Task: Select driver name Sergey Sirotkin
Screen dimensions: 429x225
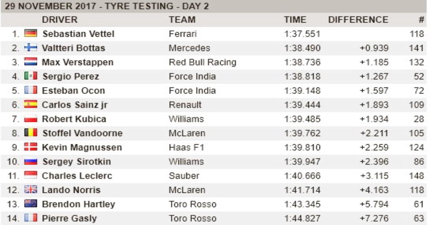Action: [77, 161]
